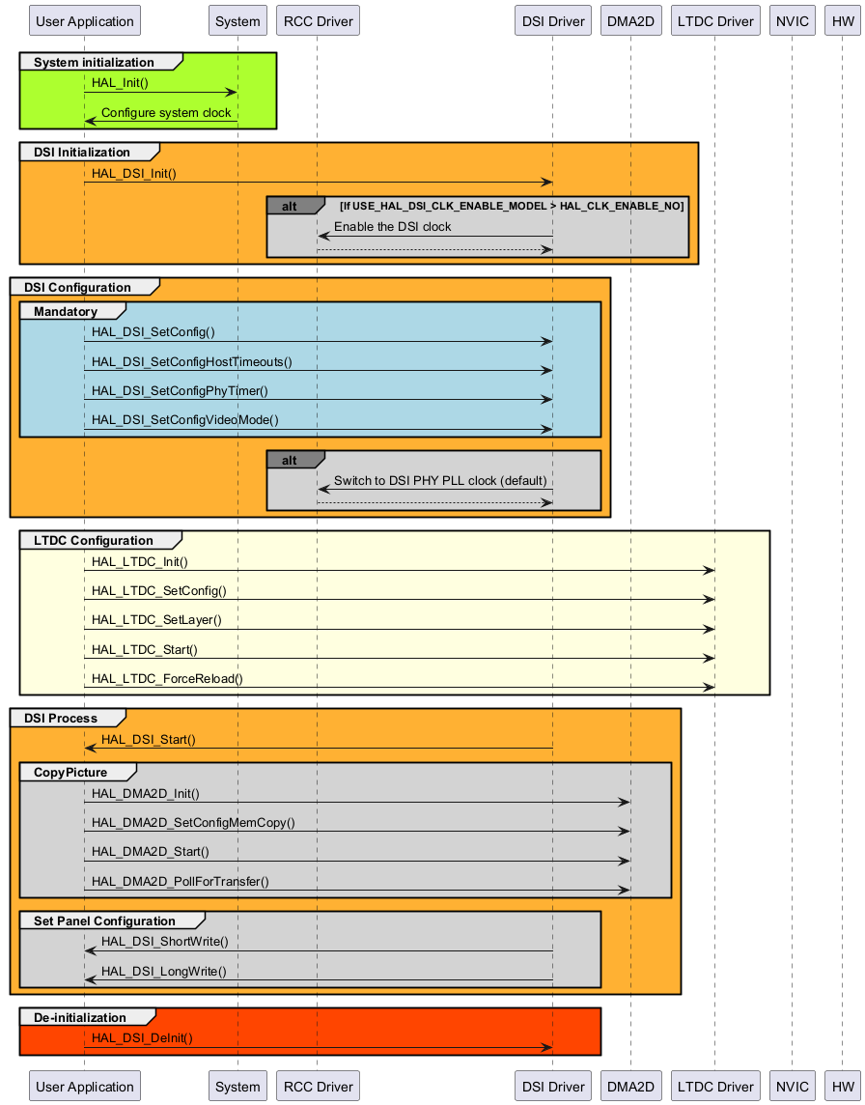Click the Configure system clock message

click(x=166, y=113)
